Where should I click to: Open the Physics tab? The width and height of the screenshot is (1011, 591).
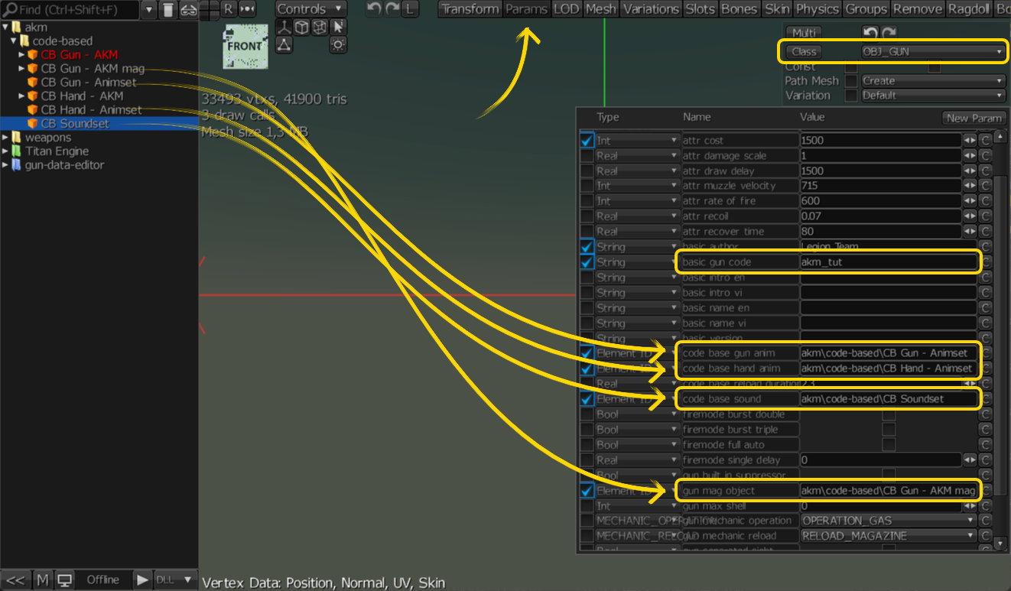(x=817, y=9)
